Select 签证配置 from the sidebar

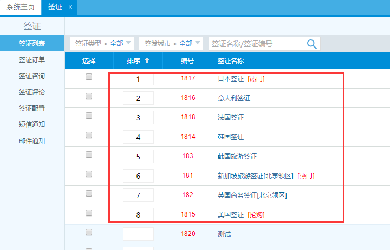tap(32, 108)
